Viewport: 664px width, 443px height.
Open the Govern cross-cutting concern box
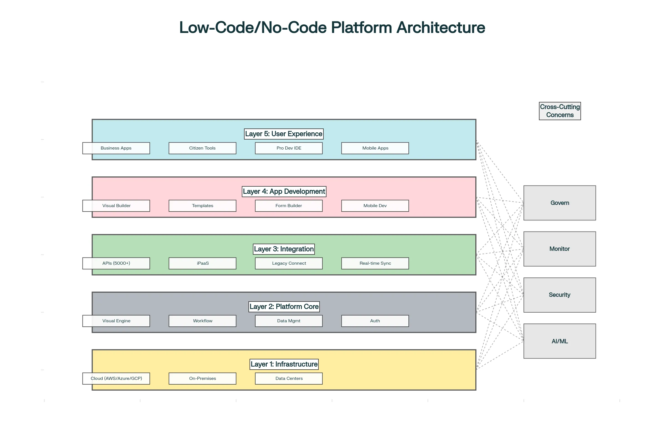coord(559,203)
